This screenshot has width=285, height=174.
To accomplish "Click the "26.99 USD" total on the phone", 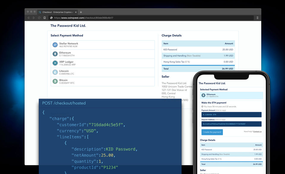I will 257,164.
